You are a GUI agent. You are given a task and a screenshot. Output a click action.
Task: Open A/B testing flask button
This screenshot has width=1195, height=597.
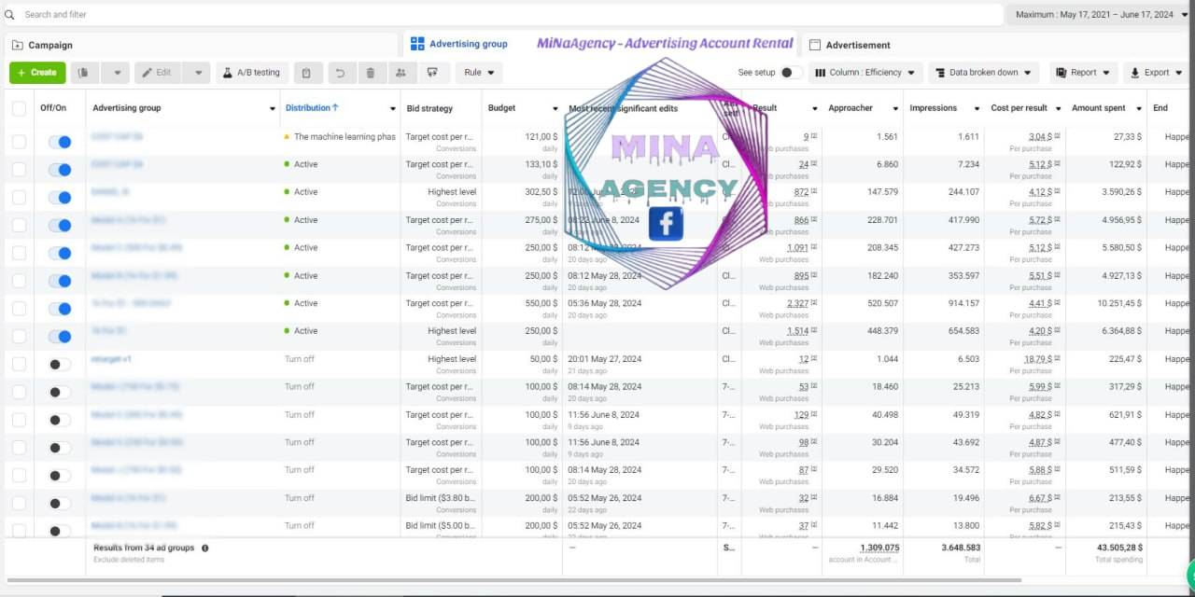[252, 73]
